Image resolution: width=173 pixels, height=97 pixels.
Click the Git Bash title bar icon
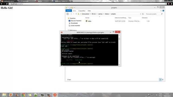pos(62,32)
